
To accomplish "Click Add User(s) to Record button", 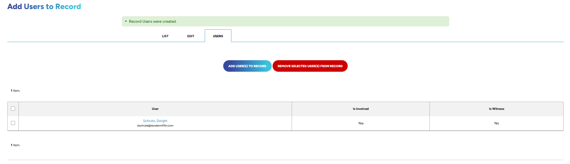I will (x=247, y=66).
